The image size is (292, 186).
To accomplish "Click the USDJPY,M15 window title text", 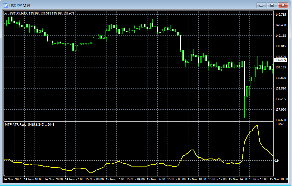I will (20, 5).
